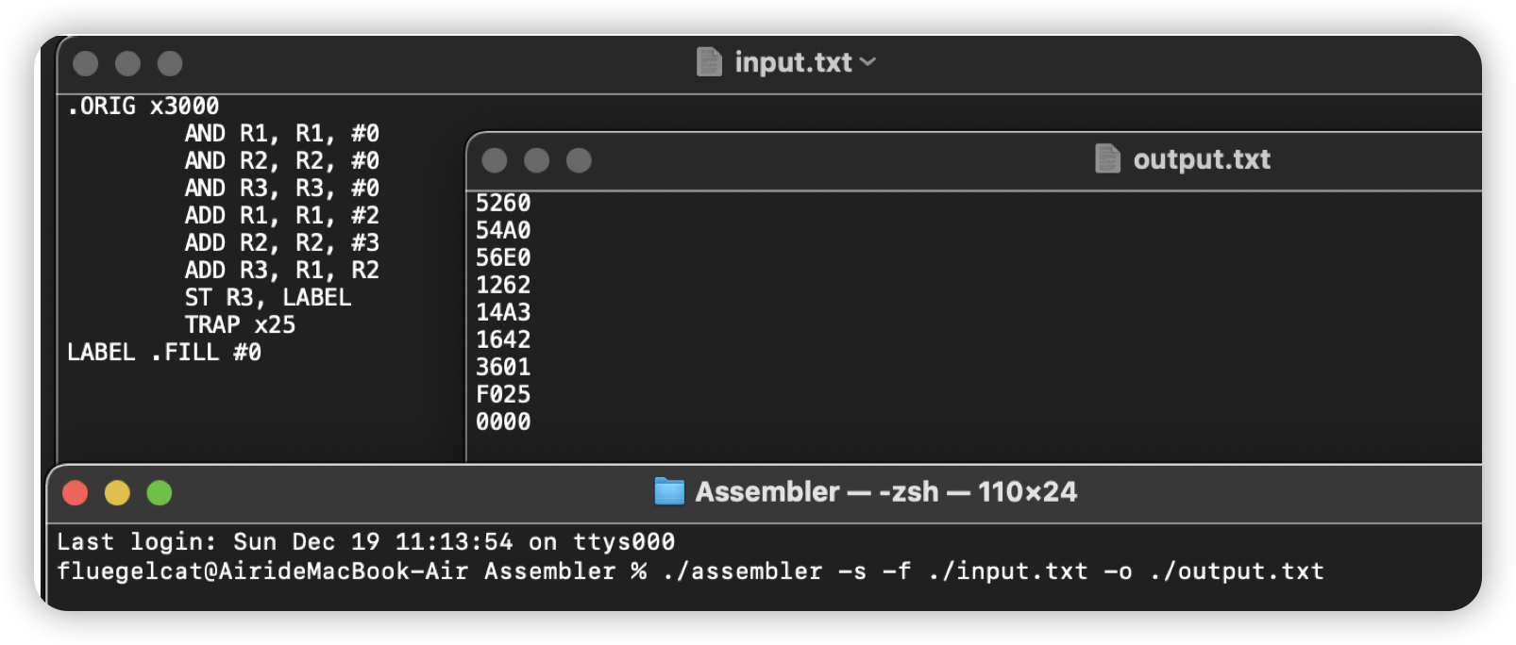Expand the input.txt title dropdown chevron
This screenshot has height=645, width=1516.
pyautogui.click(x=868, y=62)
